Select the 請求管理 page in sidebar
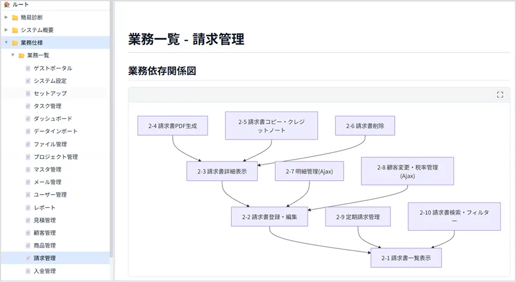The height and width of the screenshot is (282, 516). pos(44,258)
